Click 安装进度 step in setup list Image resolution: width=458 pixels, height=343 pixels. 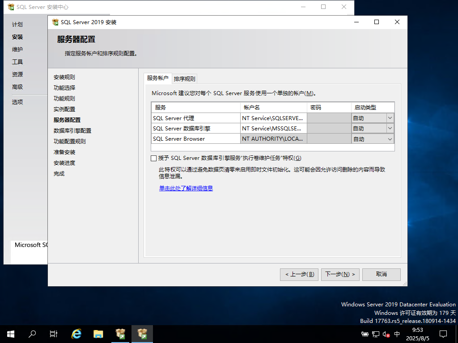[64, 163]
